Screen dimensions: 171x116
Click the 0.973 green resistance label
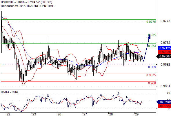[152, 46]
